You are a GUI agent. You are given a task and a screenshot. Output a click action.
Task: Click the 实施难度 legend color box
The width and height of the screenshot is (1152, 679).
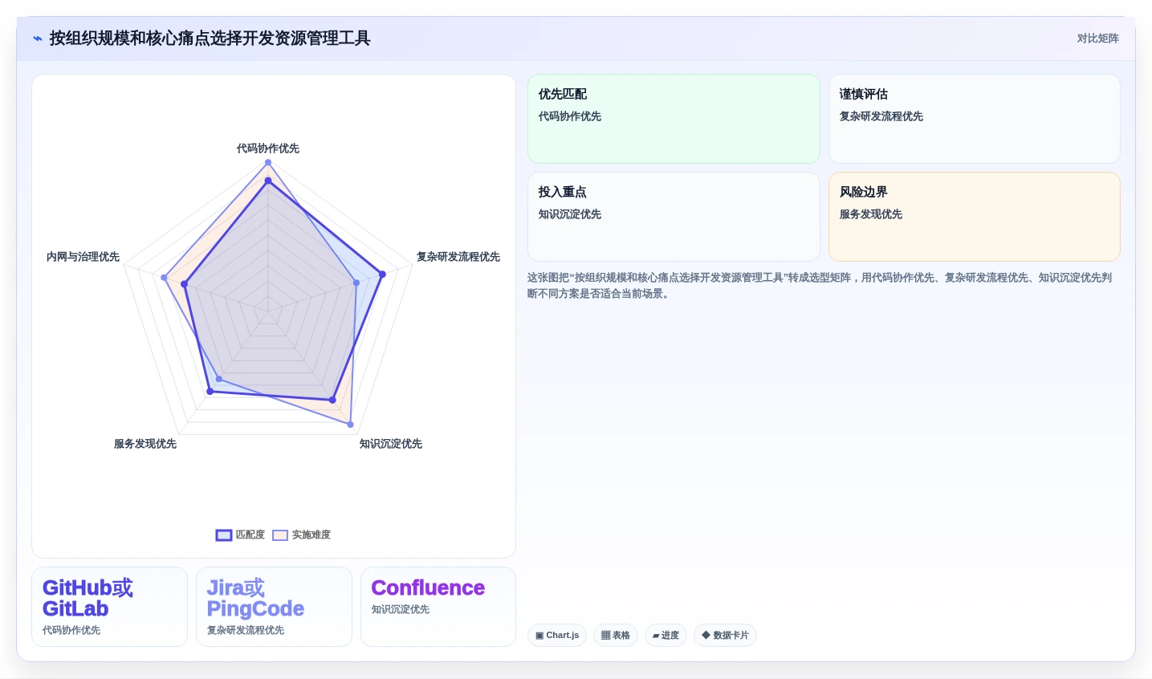click(x=280, y=535)
